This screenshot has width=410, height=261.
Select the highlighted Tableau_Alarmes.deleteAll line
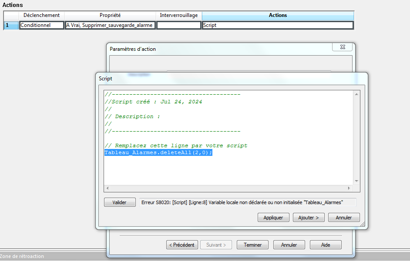158,153
